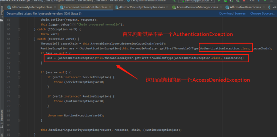Image resolution: width=277 pixels, height=137 pixels.
Task: Open the DemoApplication run configuration dropdown
Action: click(196, 1)
